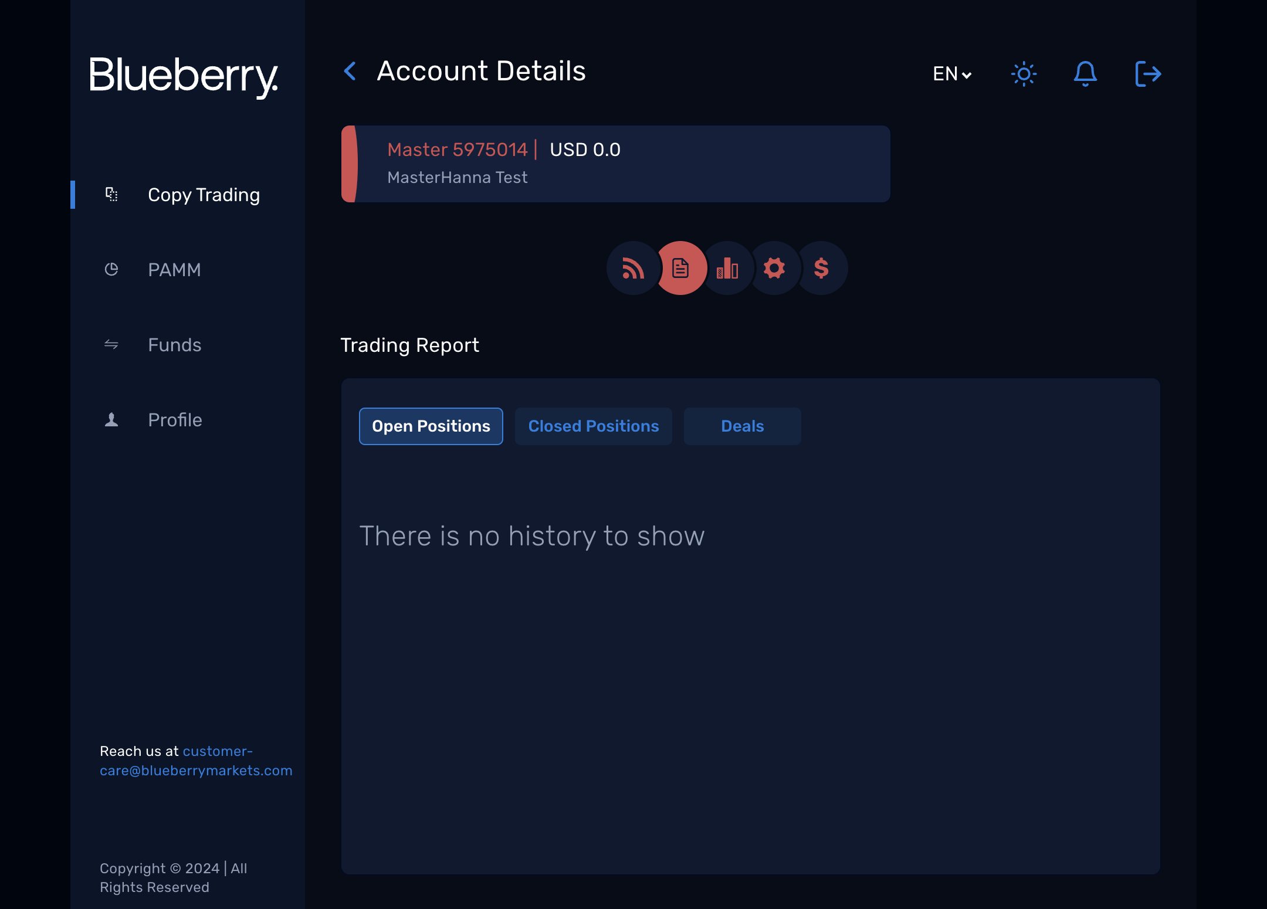The image size is (1267, 909).
Task: Click the customer-care email link
Action: coord(196,761)
